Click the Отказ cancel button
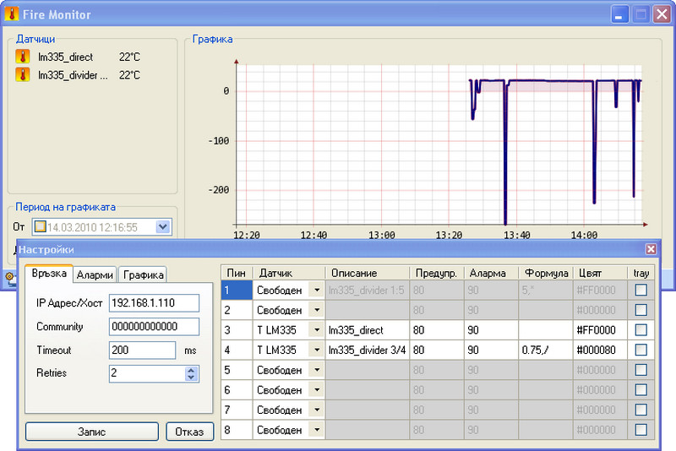 click(x=189, y=432)
